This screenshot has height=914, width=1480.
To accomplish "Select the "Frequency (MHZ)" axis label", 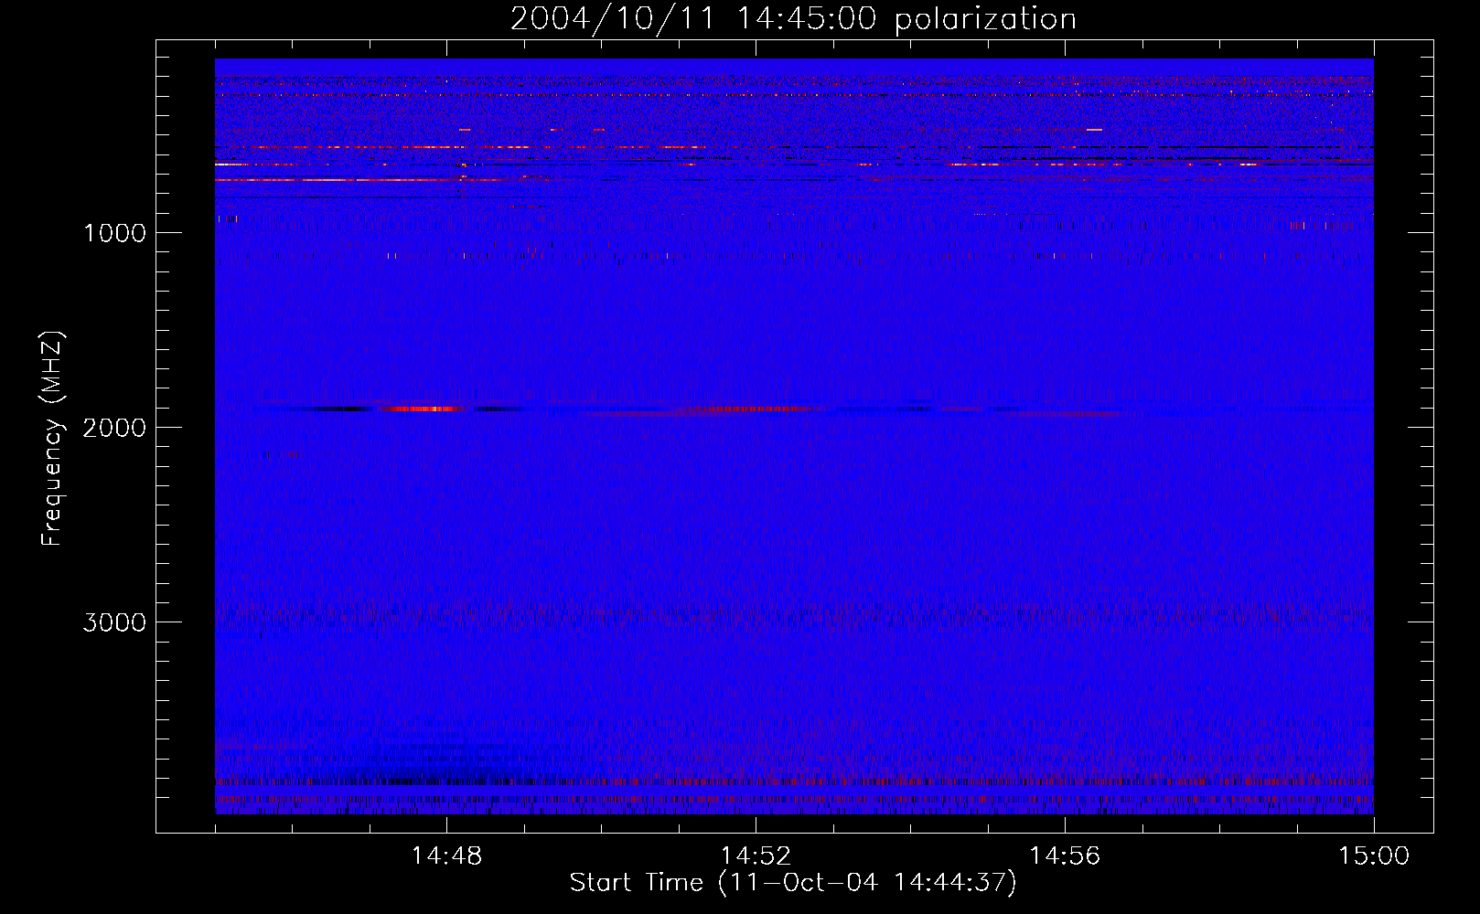I will [52, 438].
